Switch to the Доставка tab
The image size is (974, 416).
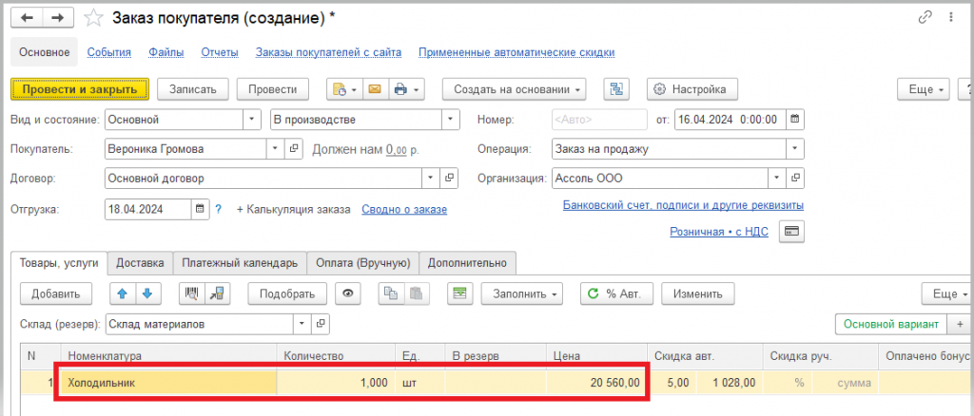click(141, 263)
